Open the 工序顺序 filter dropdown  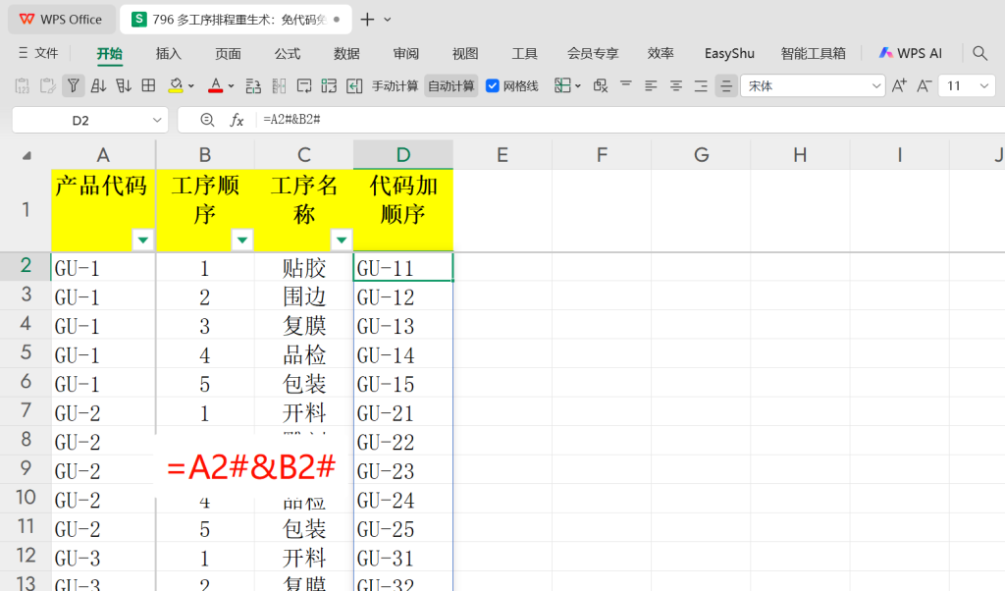point(242,240)
